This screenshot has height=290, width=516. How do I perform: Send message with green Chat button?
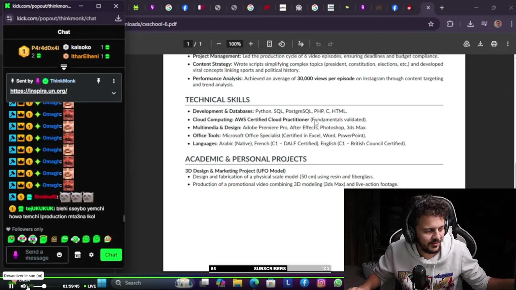tap(111, 255)
